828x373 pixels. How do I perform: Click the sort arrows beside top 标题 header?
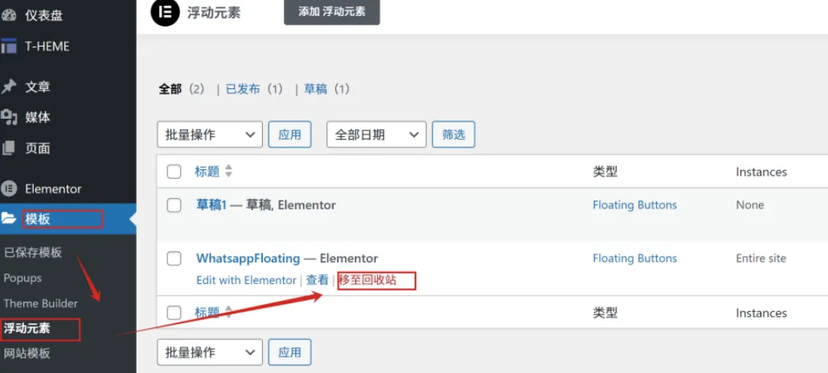(x=228, y=171)
